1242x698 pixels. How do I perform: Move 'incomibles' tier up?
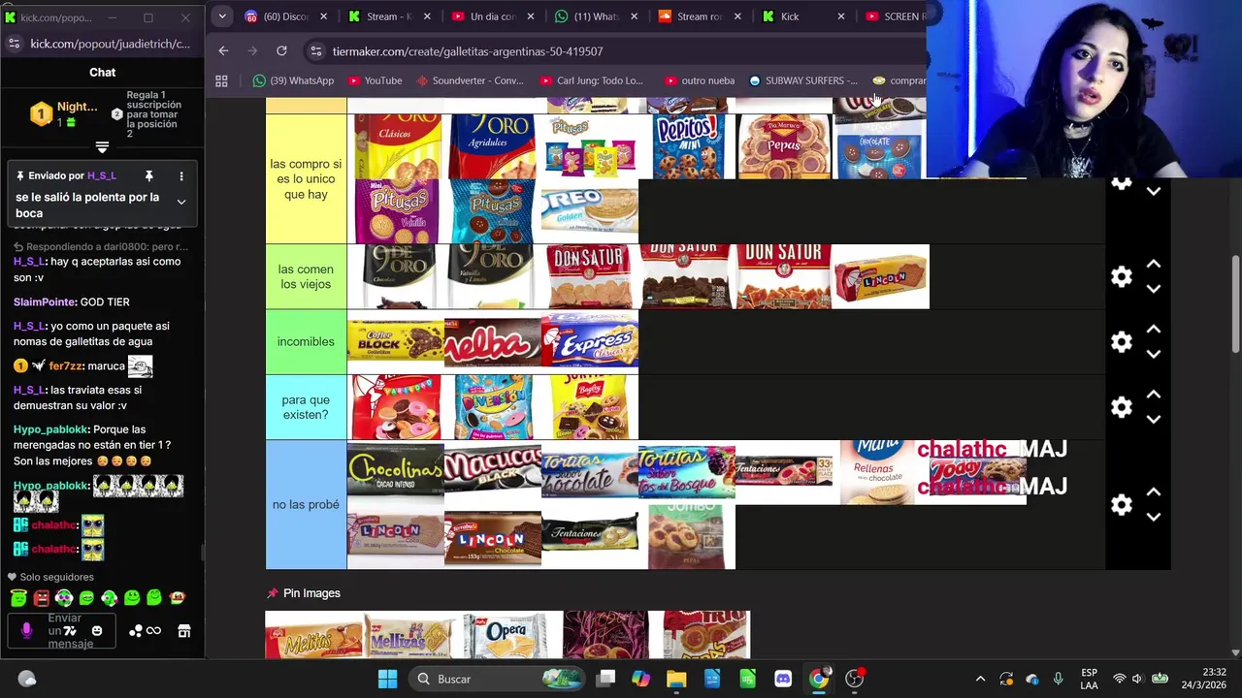tap(1154, 330)
